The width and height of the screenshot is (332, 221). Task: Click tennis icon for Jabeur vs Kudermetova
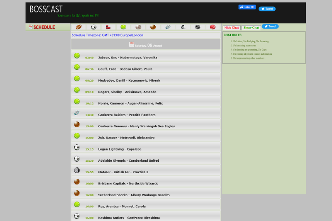(77, 56)
